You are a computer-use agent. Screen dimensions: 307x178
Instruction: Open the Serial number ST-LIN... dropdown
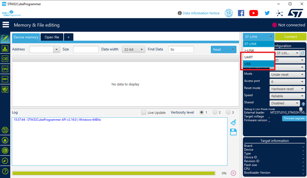pos(287,53)
